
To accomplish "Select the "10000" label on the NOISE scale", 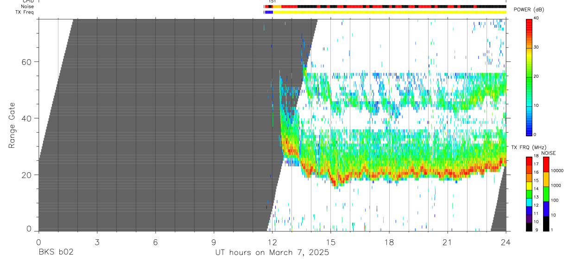I will coord(558,171).
